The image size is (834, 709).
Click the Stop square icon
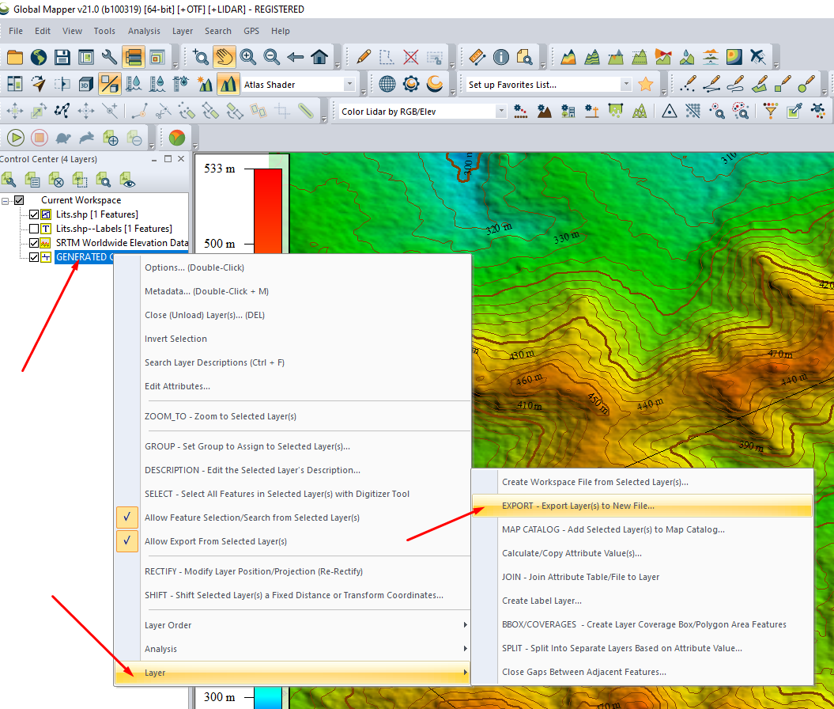point(39,138)
